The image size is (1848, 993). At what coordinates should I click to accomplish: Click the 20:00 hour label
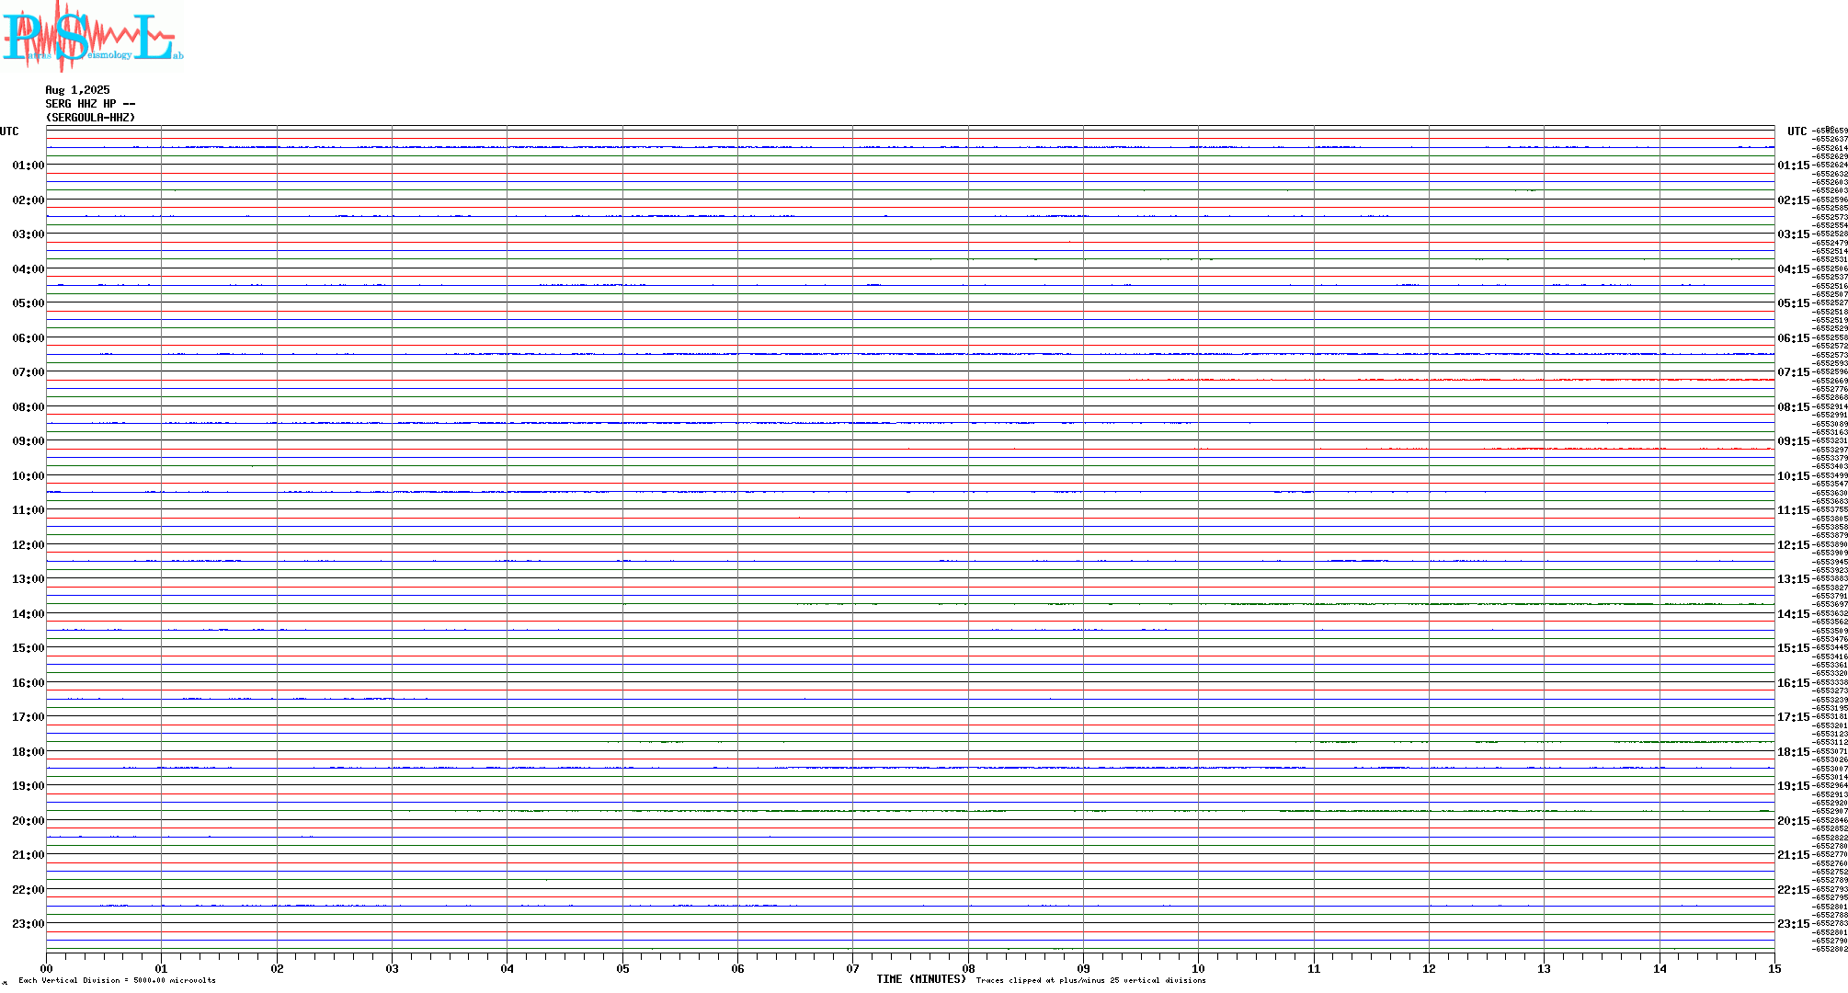(x=29, y=821)
